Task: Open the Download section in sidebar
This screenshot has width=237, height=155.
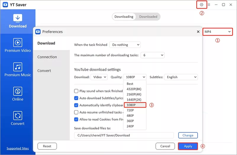Action: coord(18,21)
